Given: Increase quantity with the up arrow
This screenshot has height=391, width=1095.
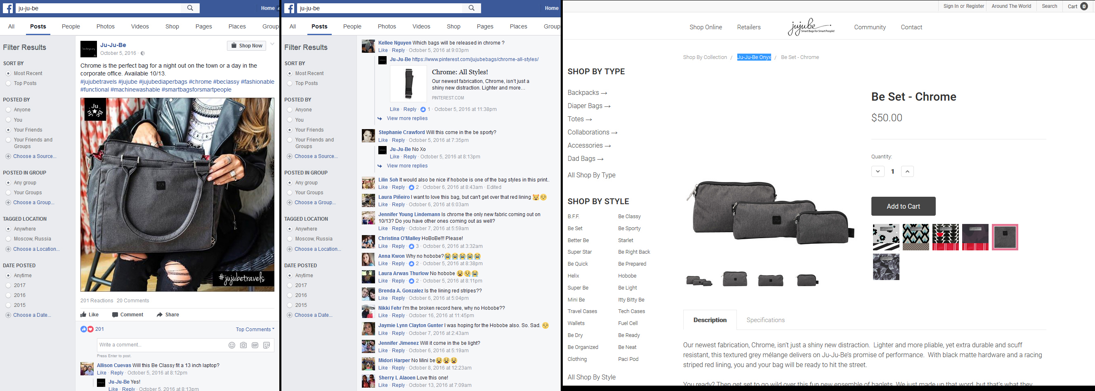Looking at the screenshot, I should [x=908, y=172].
